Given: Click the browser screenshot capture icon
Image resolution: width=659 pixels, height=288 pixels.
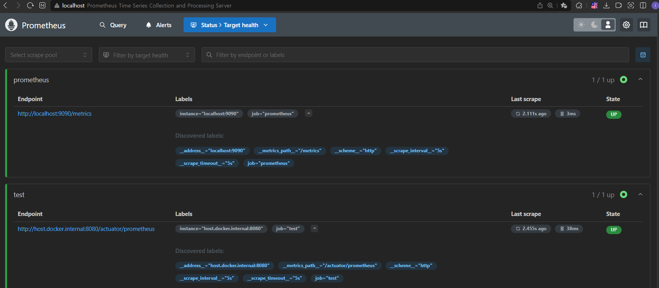Looking at the screenshot, I should 631,6.
